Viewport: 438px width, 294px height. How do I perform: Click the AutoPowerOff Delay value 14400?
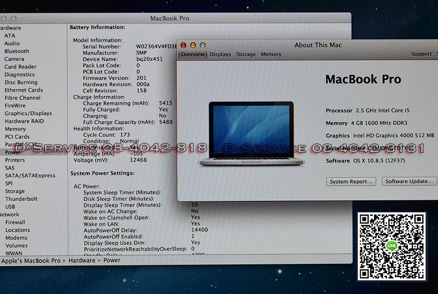click(199, 230)
